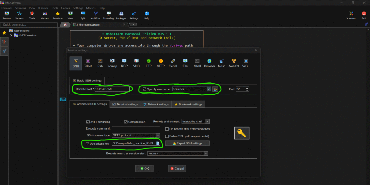Choose the RDP session type
370x185 pixels.
coord(124,63)
